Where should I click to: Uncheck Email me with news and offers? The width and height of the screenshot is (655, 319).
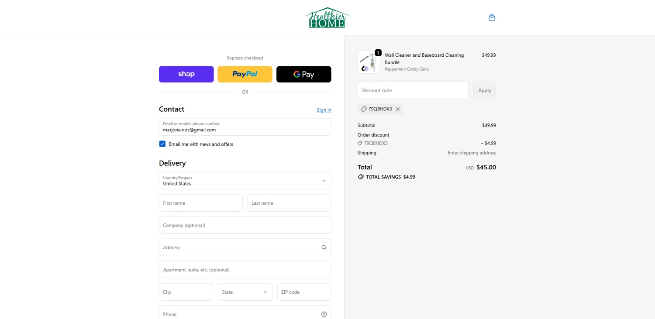coord(162,144)
